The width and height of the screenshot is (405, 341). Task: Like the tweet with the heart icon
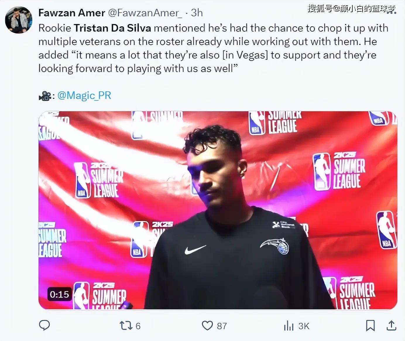(x=207, y=326)
